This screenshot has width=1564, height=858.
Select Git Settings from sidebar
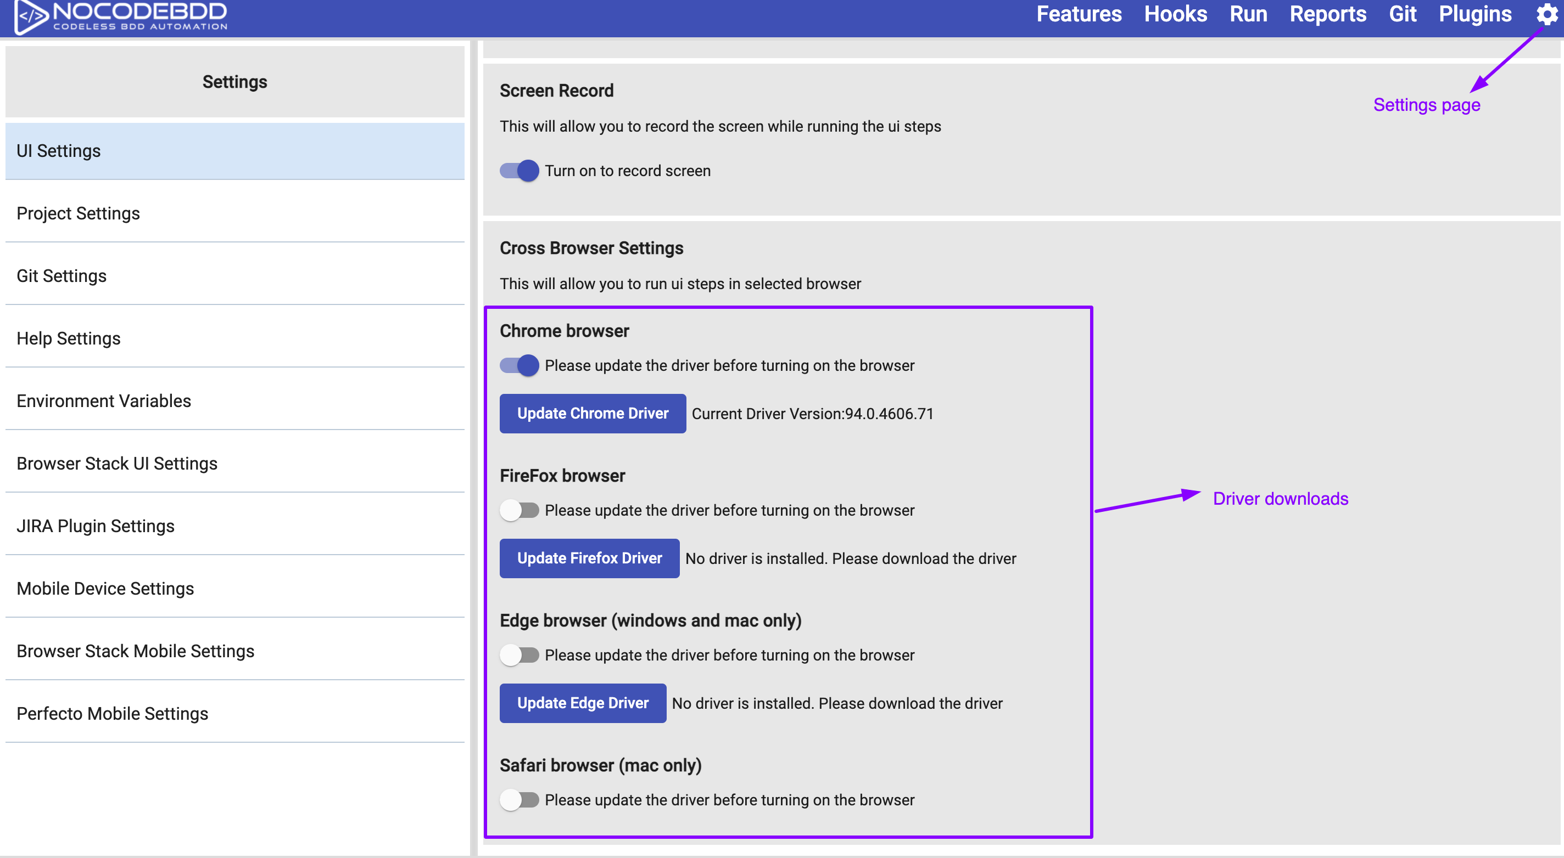point(61,276)
